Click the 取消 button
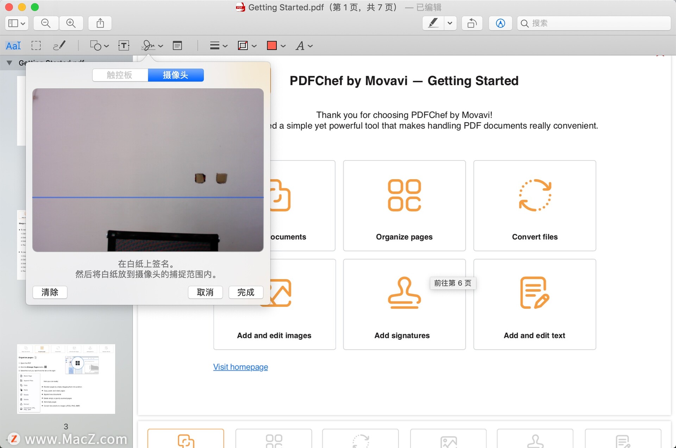The height and width of the screenshot is (448, 676). tap(205, 292)
